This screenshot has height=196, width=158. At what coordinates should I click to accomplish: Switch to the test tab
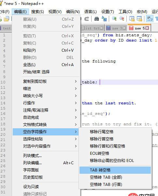point(6,28)
